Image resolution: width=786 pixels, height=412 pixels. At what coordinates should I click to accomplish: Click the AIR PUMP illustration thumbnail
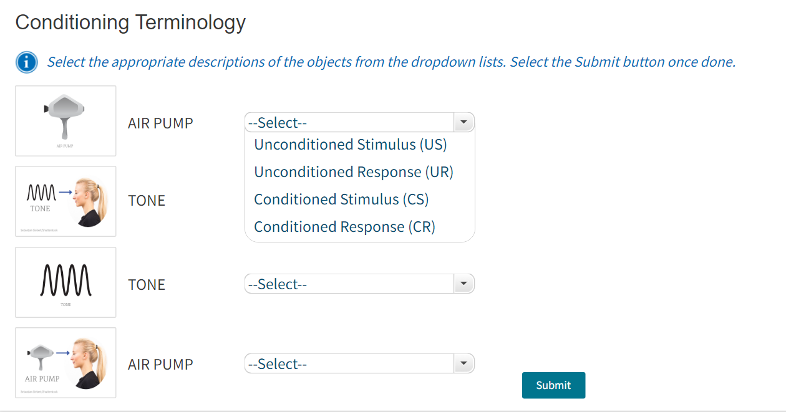coord(65,120)
